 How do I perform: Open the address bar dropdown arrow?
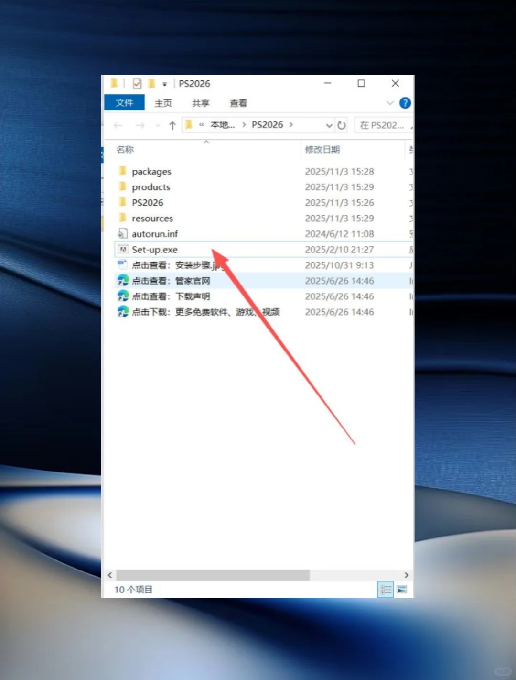[x=329, y=125]
